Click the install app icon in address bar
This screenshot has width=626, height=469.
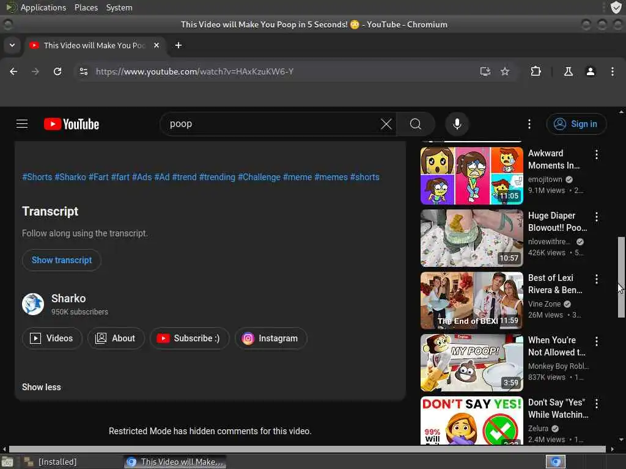tap(485, 71)
